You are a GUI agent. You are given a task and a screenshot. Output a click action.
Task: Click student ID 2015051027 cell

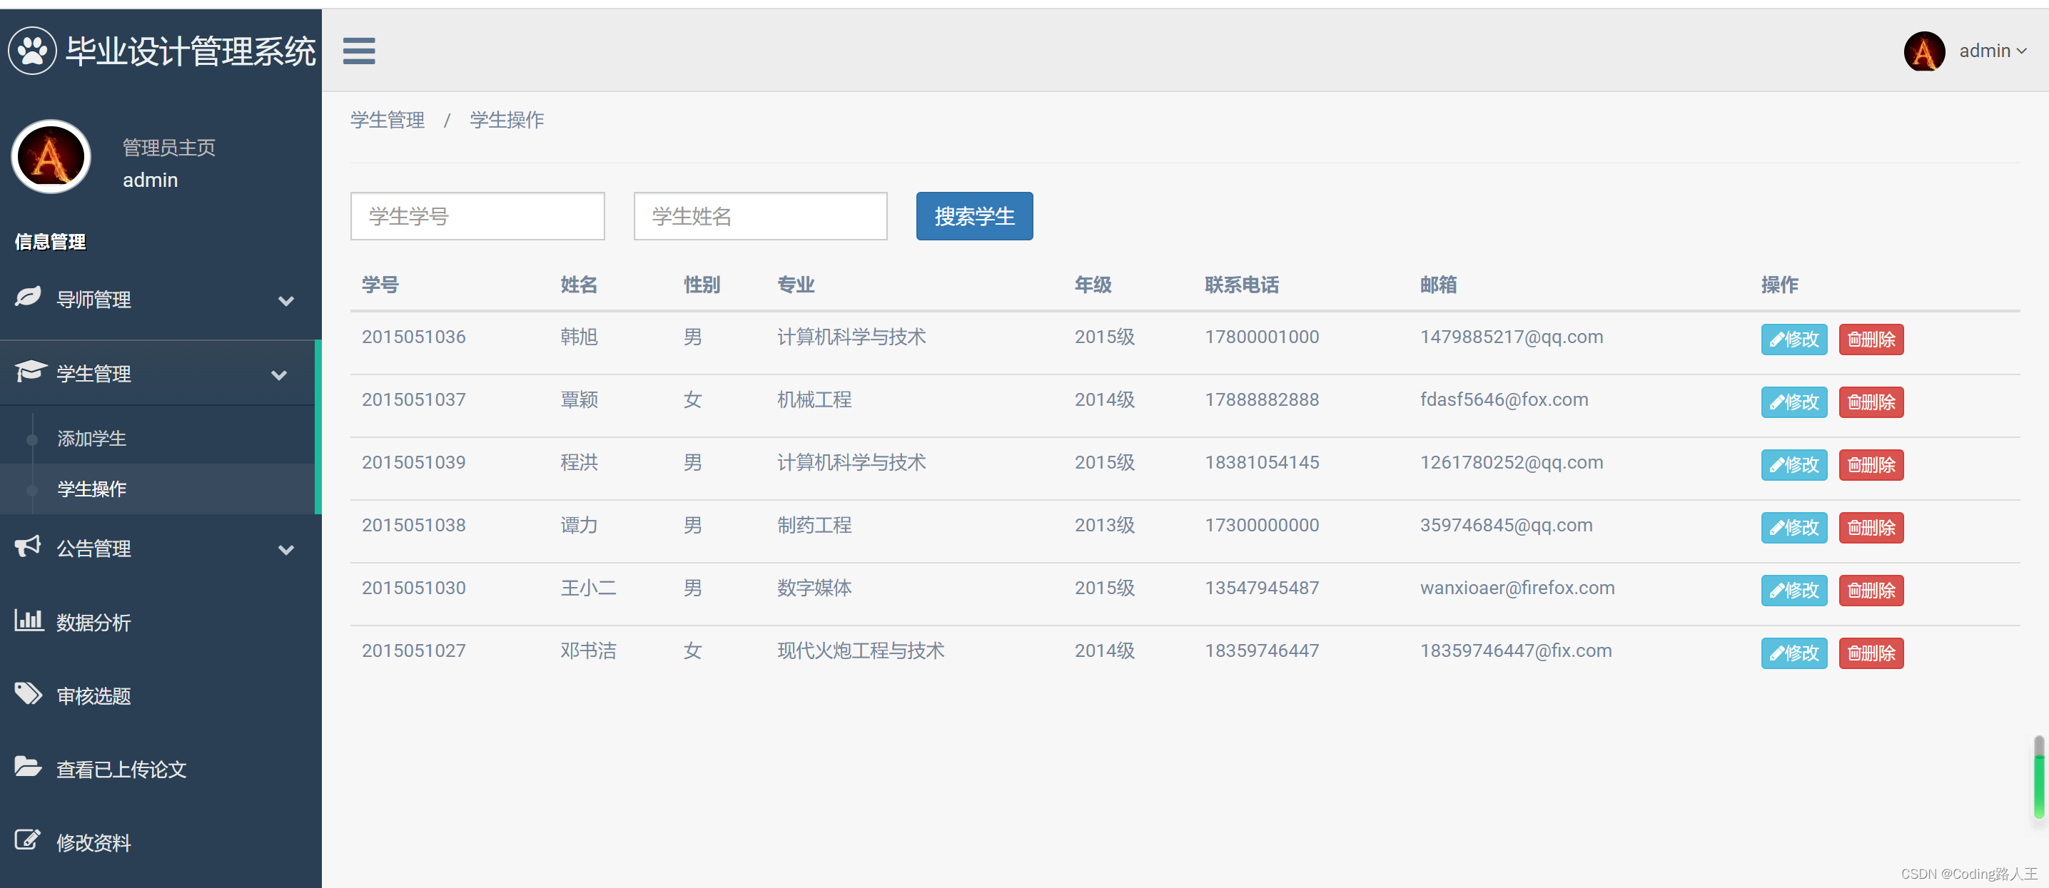click(414, 651)
